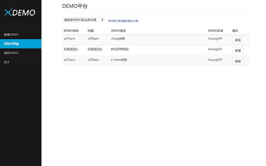266x166 pixels.
Task: Click the 将当前分类设置为默认分类 link
Action: 123,21
